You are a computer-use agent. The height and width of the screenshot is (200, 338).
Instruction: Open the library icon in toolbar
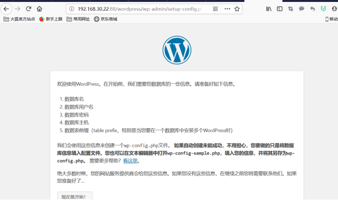click(x=269, y=9)
